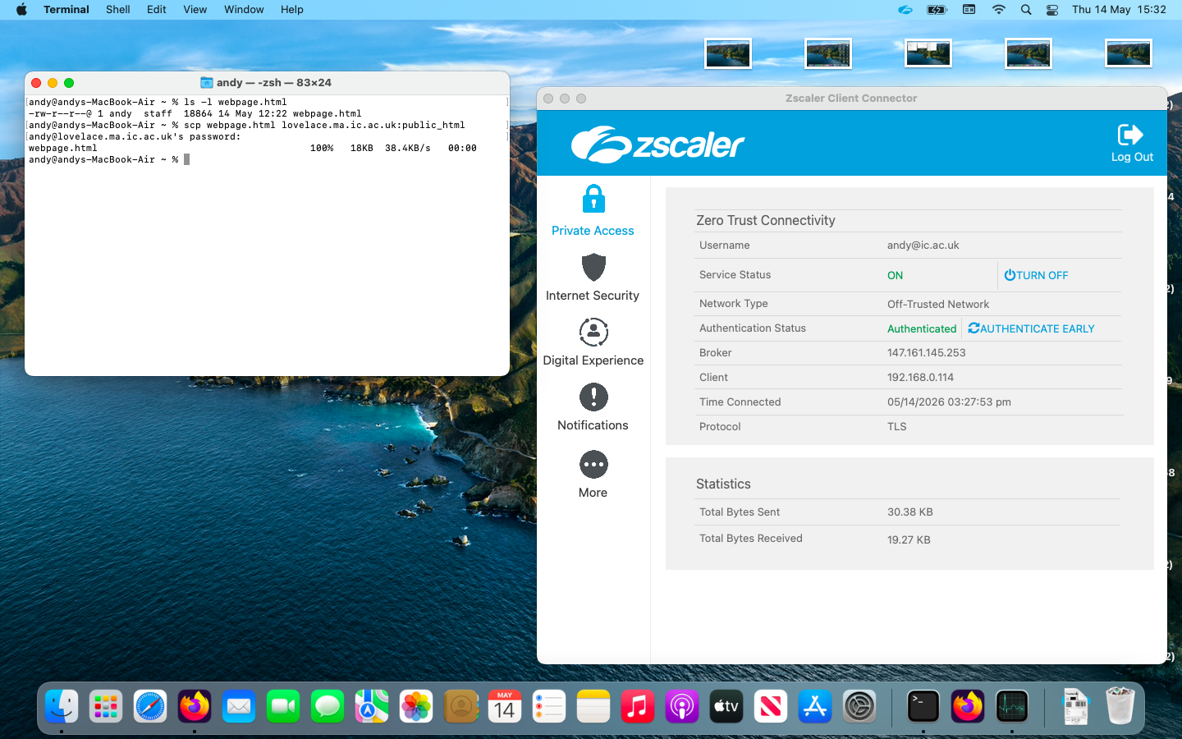Image resolution: width=1182 pixels, height=739 pixels.
Task: Click the folder proxy icon in Terminal title
Action: click(x=207, y=83)
